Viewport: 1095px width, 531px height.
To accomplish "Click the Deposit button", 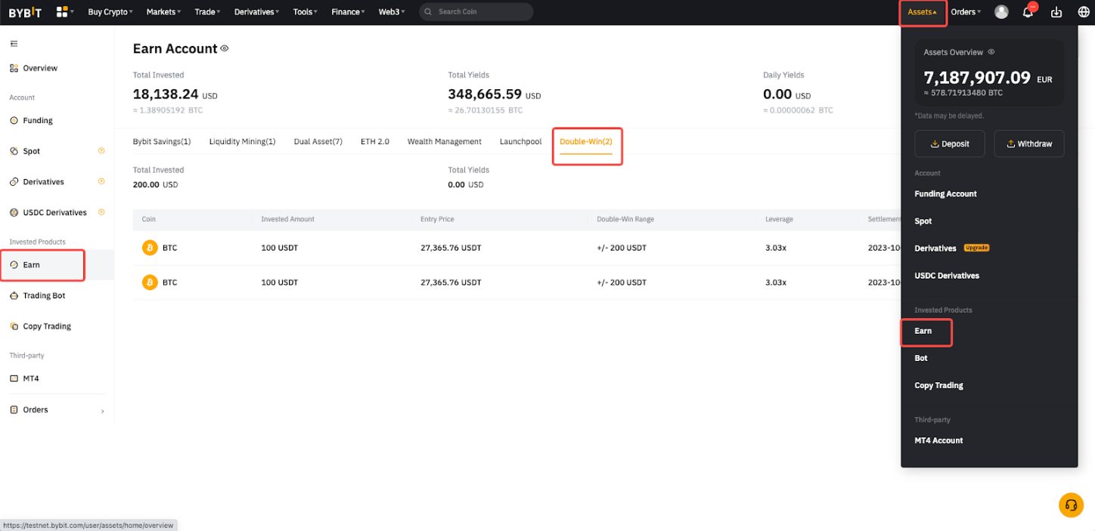I will click(x=949, y=144).
